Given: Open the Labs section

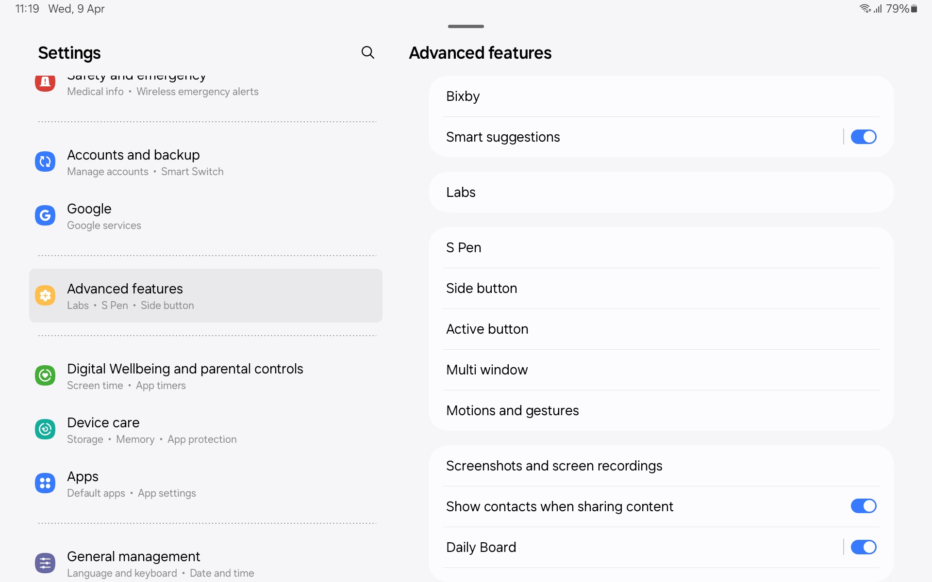Looking at the screenshot, I should [x=660, y=192].
